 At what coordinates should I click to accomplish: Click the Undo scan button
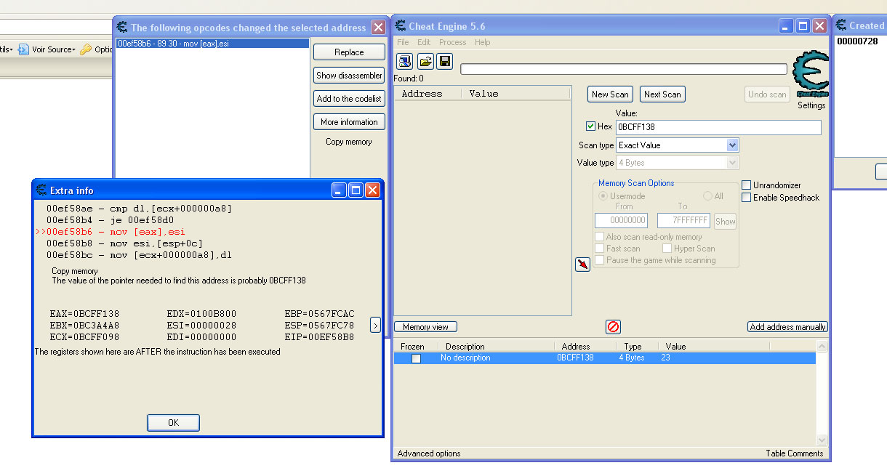[x=767, y=94]
